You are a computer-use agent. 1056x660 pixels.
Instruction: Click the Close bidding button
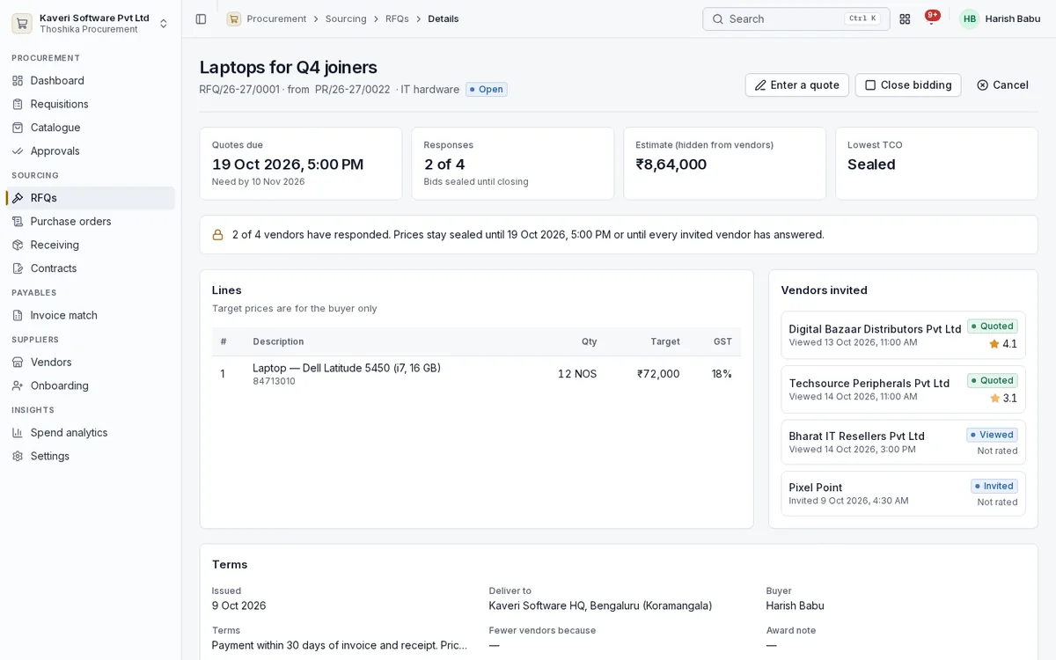[908, 85]
